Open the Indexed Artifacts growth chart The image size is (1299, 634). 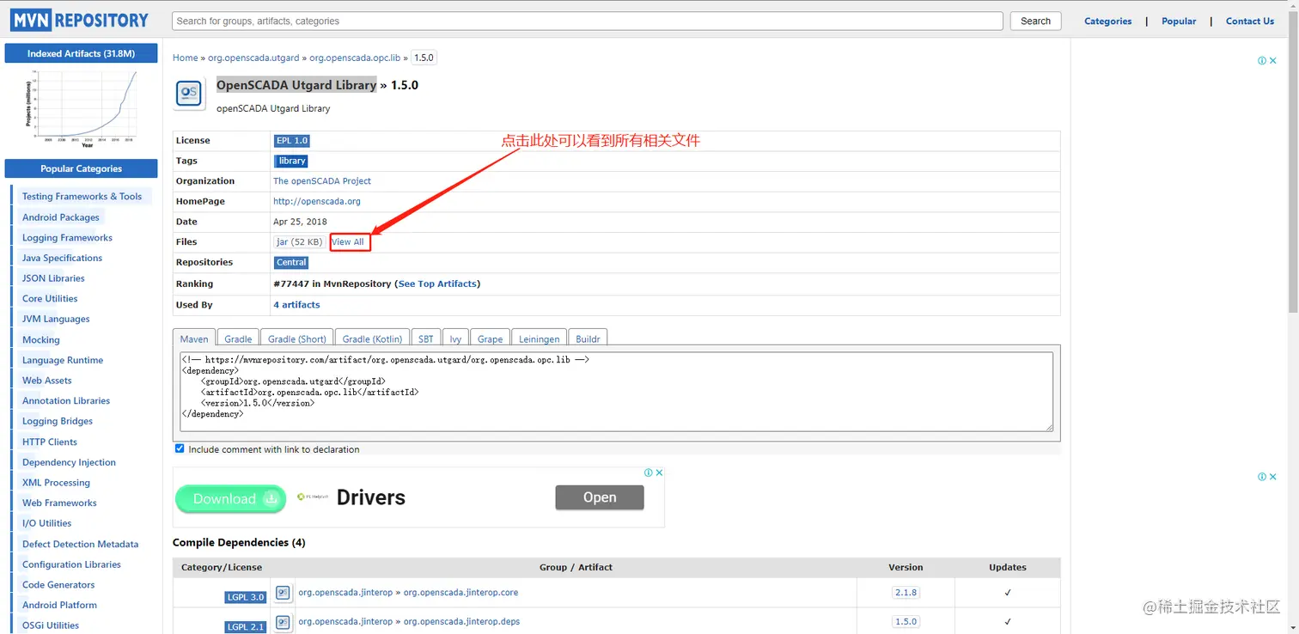coord(81,109)
